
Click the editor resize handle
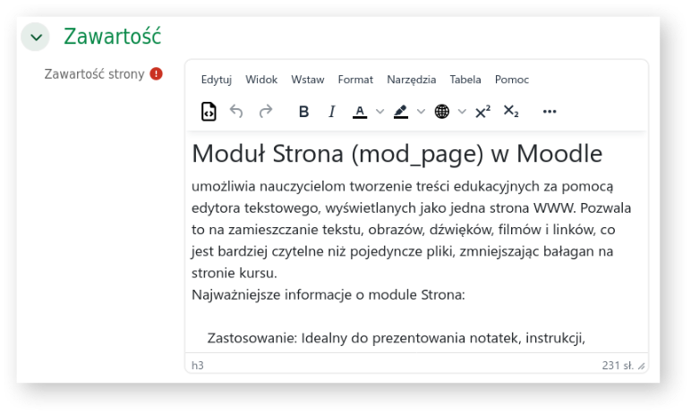[642, 366]
